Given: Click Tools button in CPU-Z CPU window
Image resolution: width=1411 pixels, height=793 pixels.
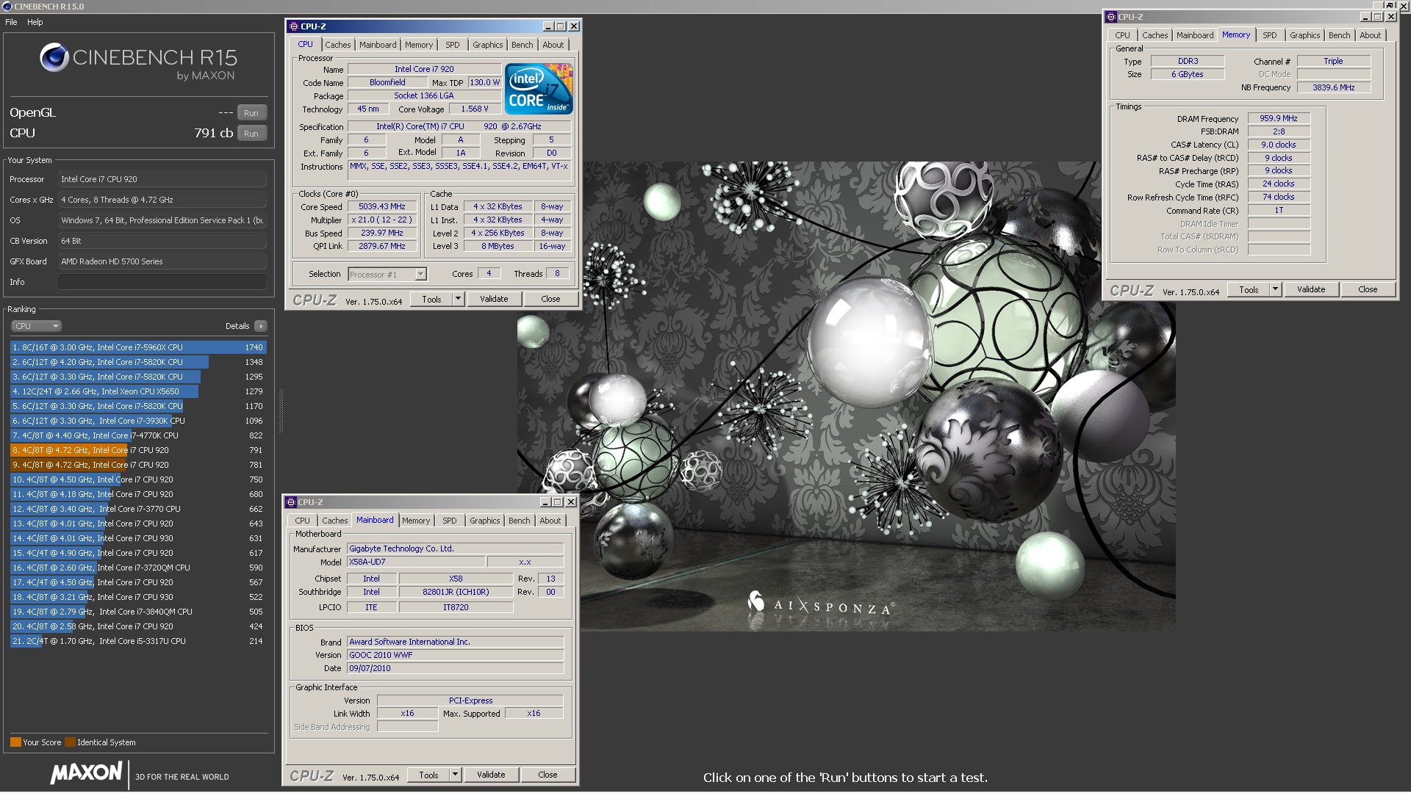Looking at the screenshot, I should click(431, 300).
